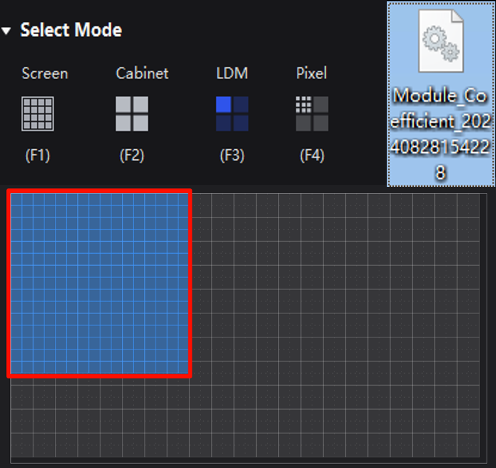
Task: Click the (F3) shortcut label under LDM
Action: tap(232, 156)
